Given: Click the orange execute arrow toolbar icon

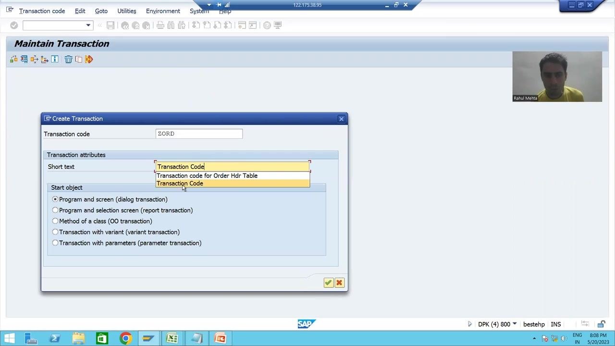Looking at the screenshot, I should coord(89,59).
